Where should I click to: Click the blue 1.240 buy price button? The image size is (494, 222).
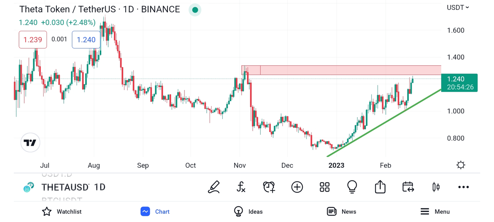pos(86,39)
